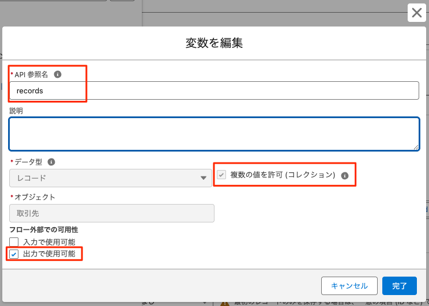
Task: Close the 変数を編集 dialog with X
Action: pos(416,13)
